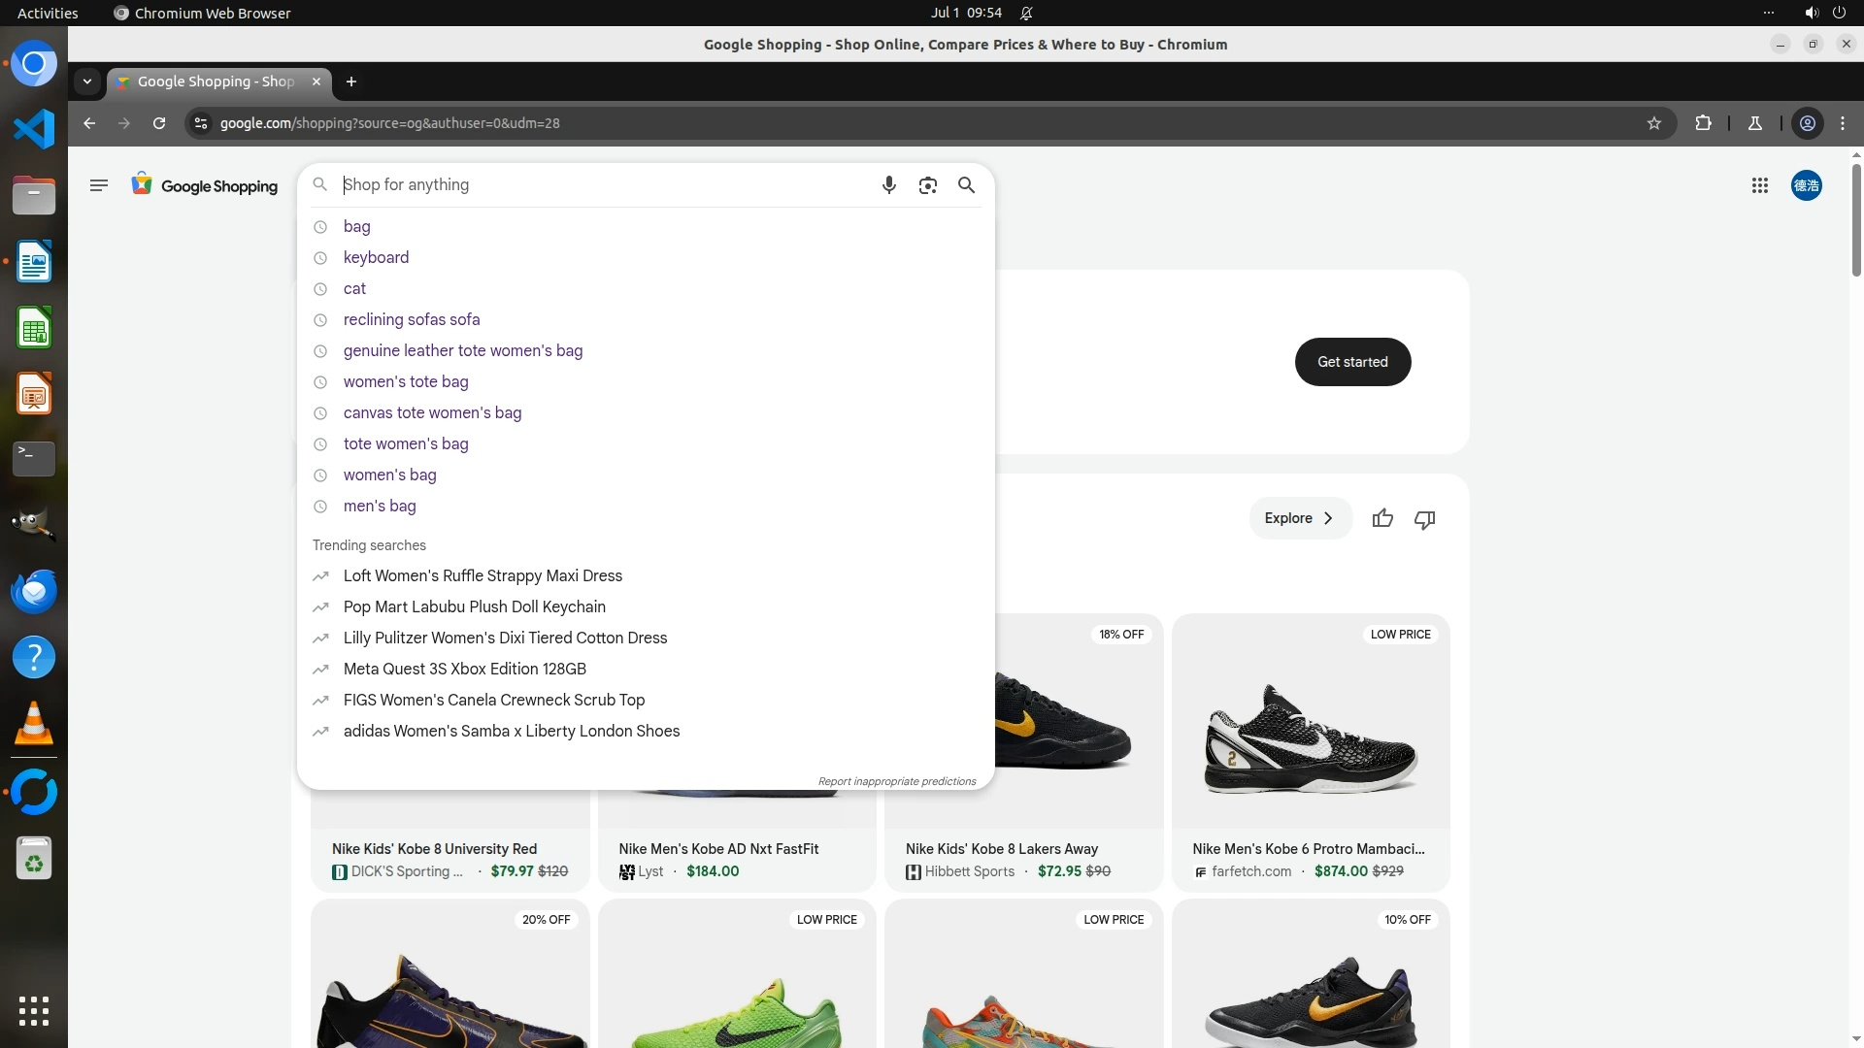The image size is (1864, 1048).
Task: Select trending 'Meta Quest 3S Xbox Edition 128GB'
Action: point(464,669)
